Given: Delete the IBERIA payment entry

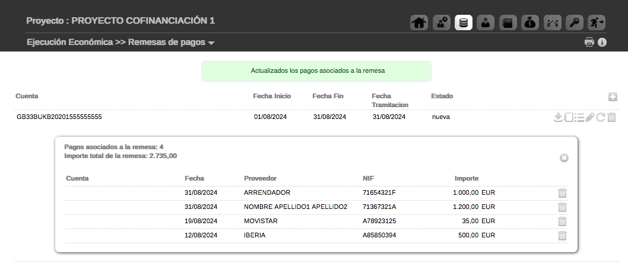Looking at the screenshot, I should (x=563, y=236).
